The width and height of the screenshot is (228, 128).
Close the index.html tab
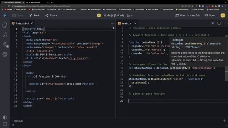tap(32, 23)
